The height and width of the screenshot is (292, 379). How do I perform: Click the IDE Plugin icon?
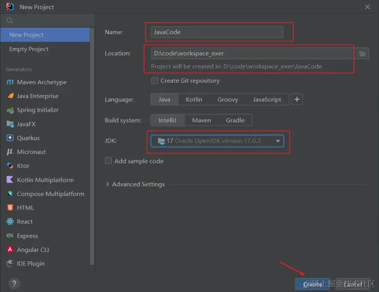[x=10, y=263]
